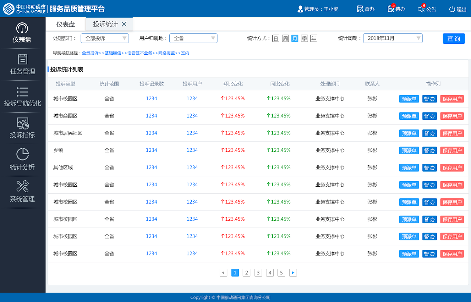
Task: Click 投诉记录数 1234 in 其他区域 row
Action: coord(152,168)
